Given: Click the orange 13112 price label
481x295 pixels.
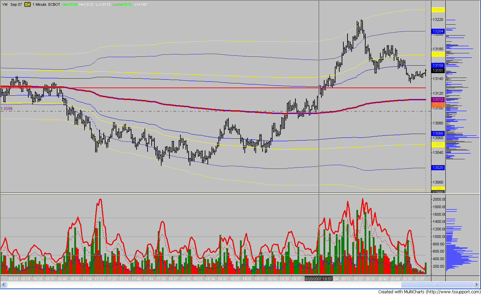Looking at the screenshot, I should click(438, 104).
